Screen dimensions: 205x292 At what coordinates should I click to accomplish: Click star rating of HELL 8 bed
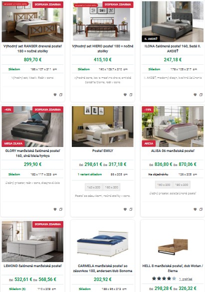[164, 279]
